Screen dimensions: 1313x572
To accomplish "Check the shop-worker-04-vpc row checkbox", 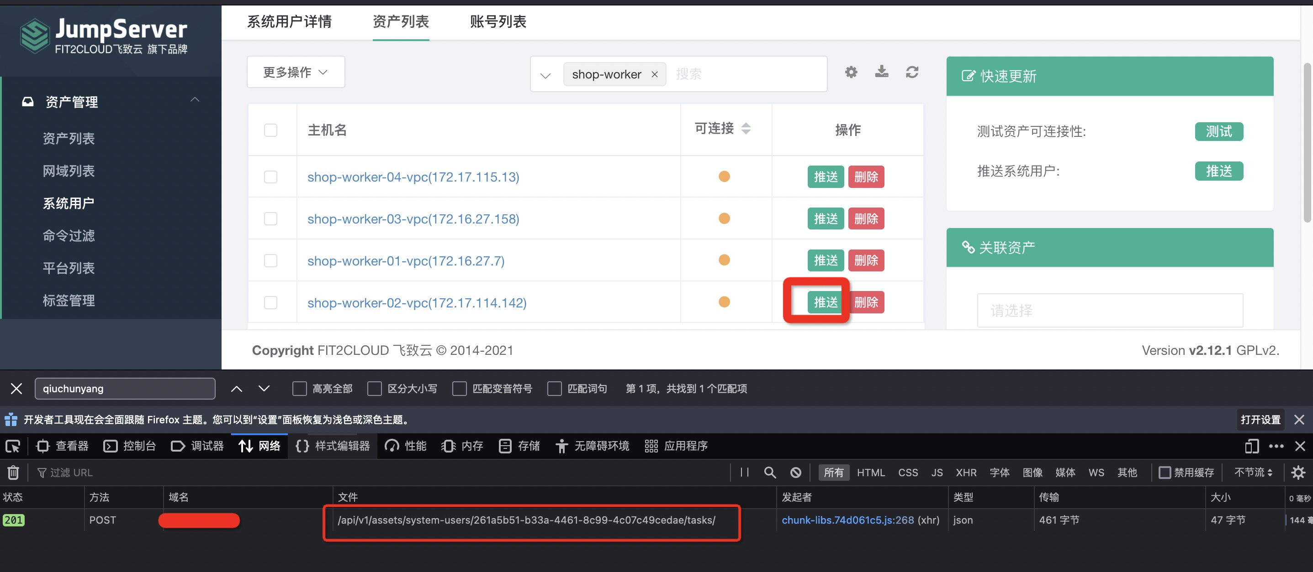I will click(x=270, y=177).
